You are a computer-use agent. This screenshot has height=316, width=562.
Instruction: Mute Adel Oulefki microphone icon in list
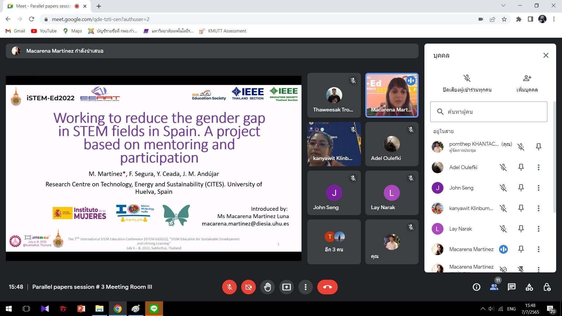coord(503,167)
